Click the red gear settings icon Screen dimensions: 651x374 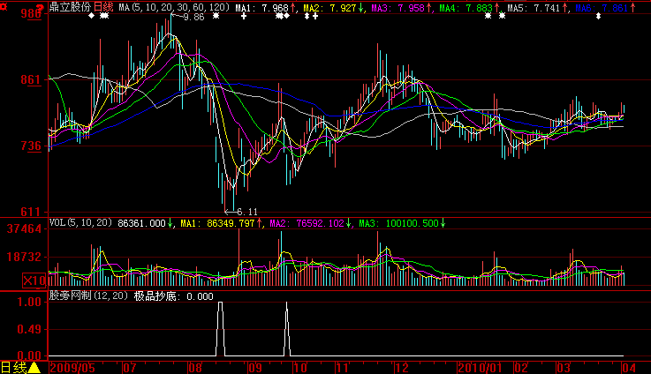coord(4,7)
